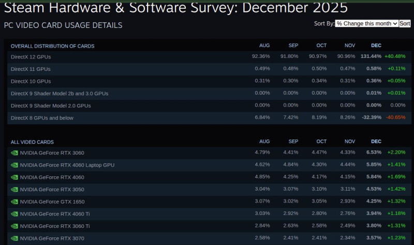Click PC VIDEO CARD USAGE DETAILS heading
The height and width of the screenshot is (245, 414).
[x=63, y=25]
